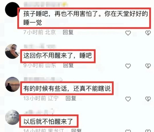154x132 pixels.
Task: Reply to the 7小时前 北京 comment
Action: click(68, 32)
